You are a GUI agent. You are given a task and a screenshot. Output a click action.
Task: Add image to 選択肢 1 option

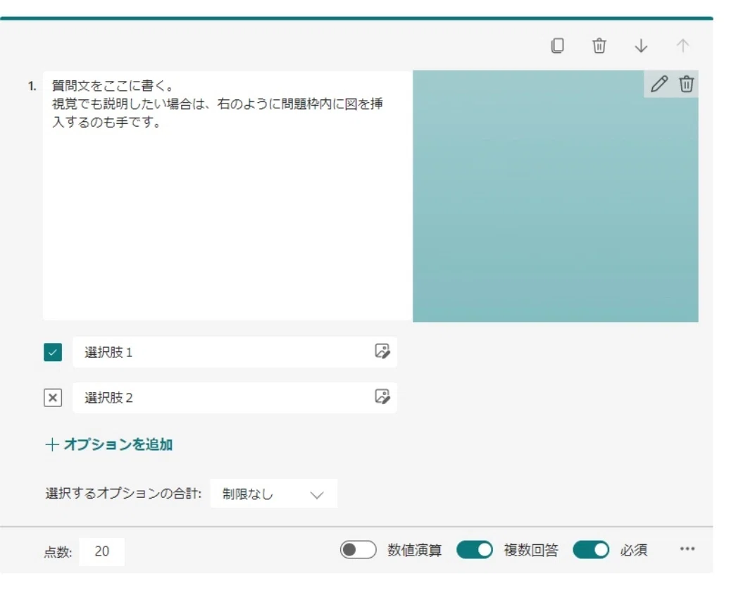382,351
